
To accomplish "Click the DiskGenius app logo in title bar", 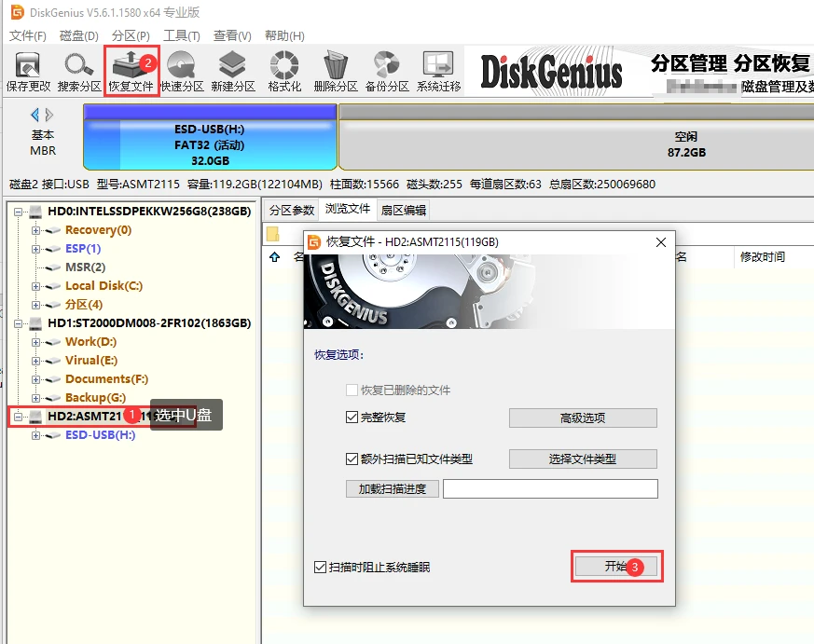I will point(18,12).
